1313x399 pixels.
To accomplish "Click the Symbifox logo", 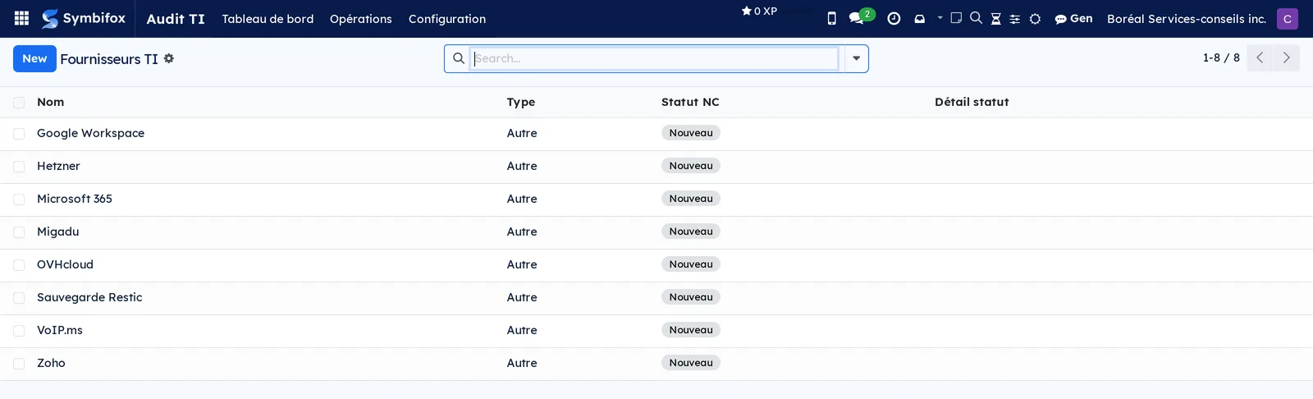I will point(84,18).
